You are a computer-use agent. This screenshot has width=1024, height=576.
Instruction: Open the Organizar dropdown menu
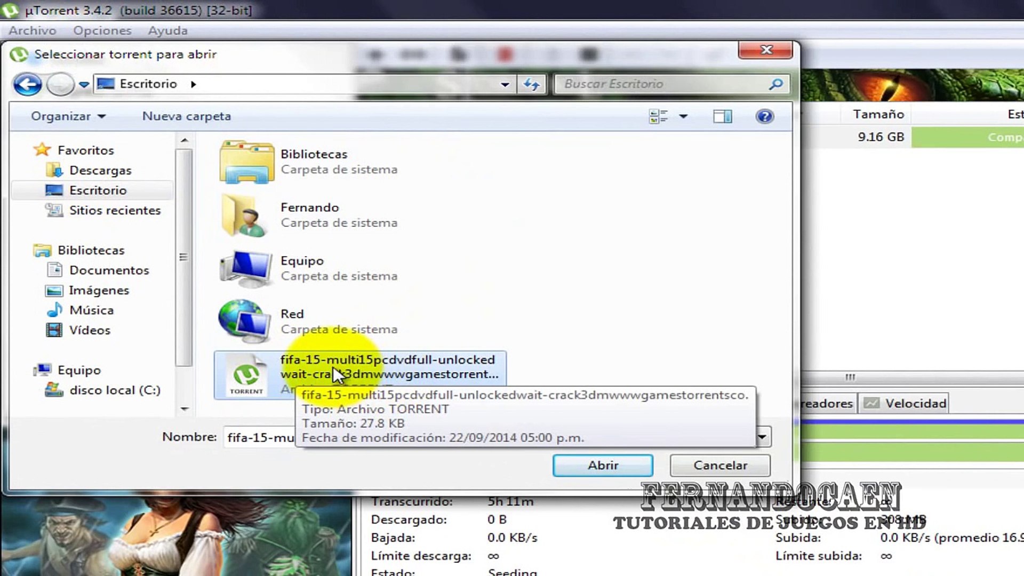coord(68,116)
